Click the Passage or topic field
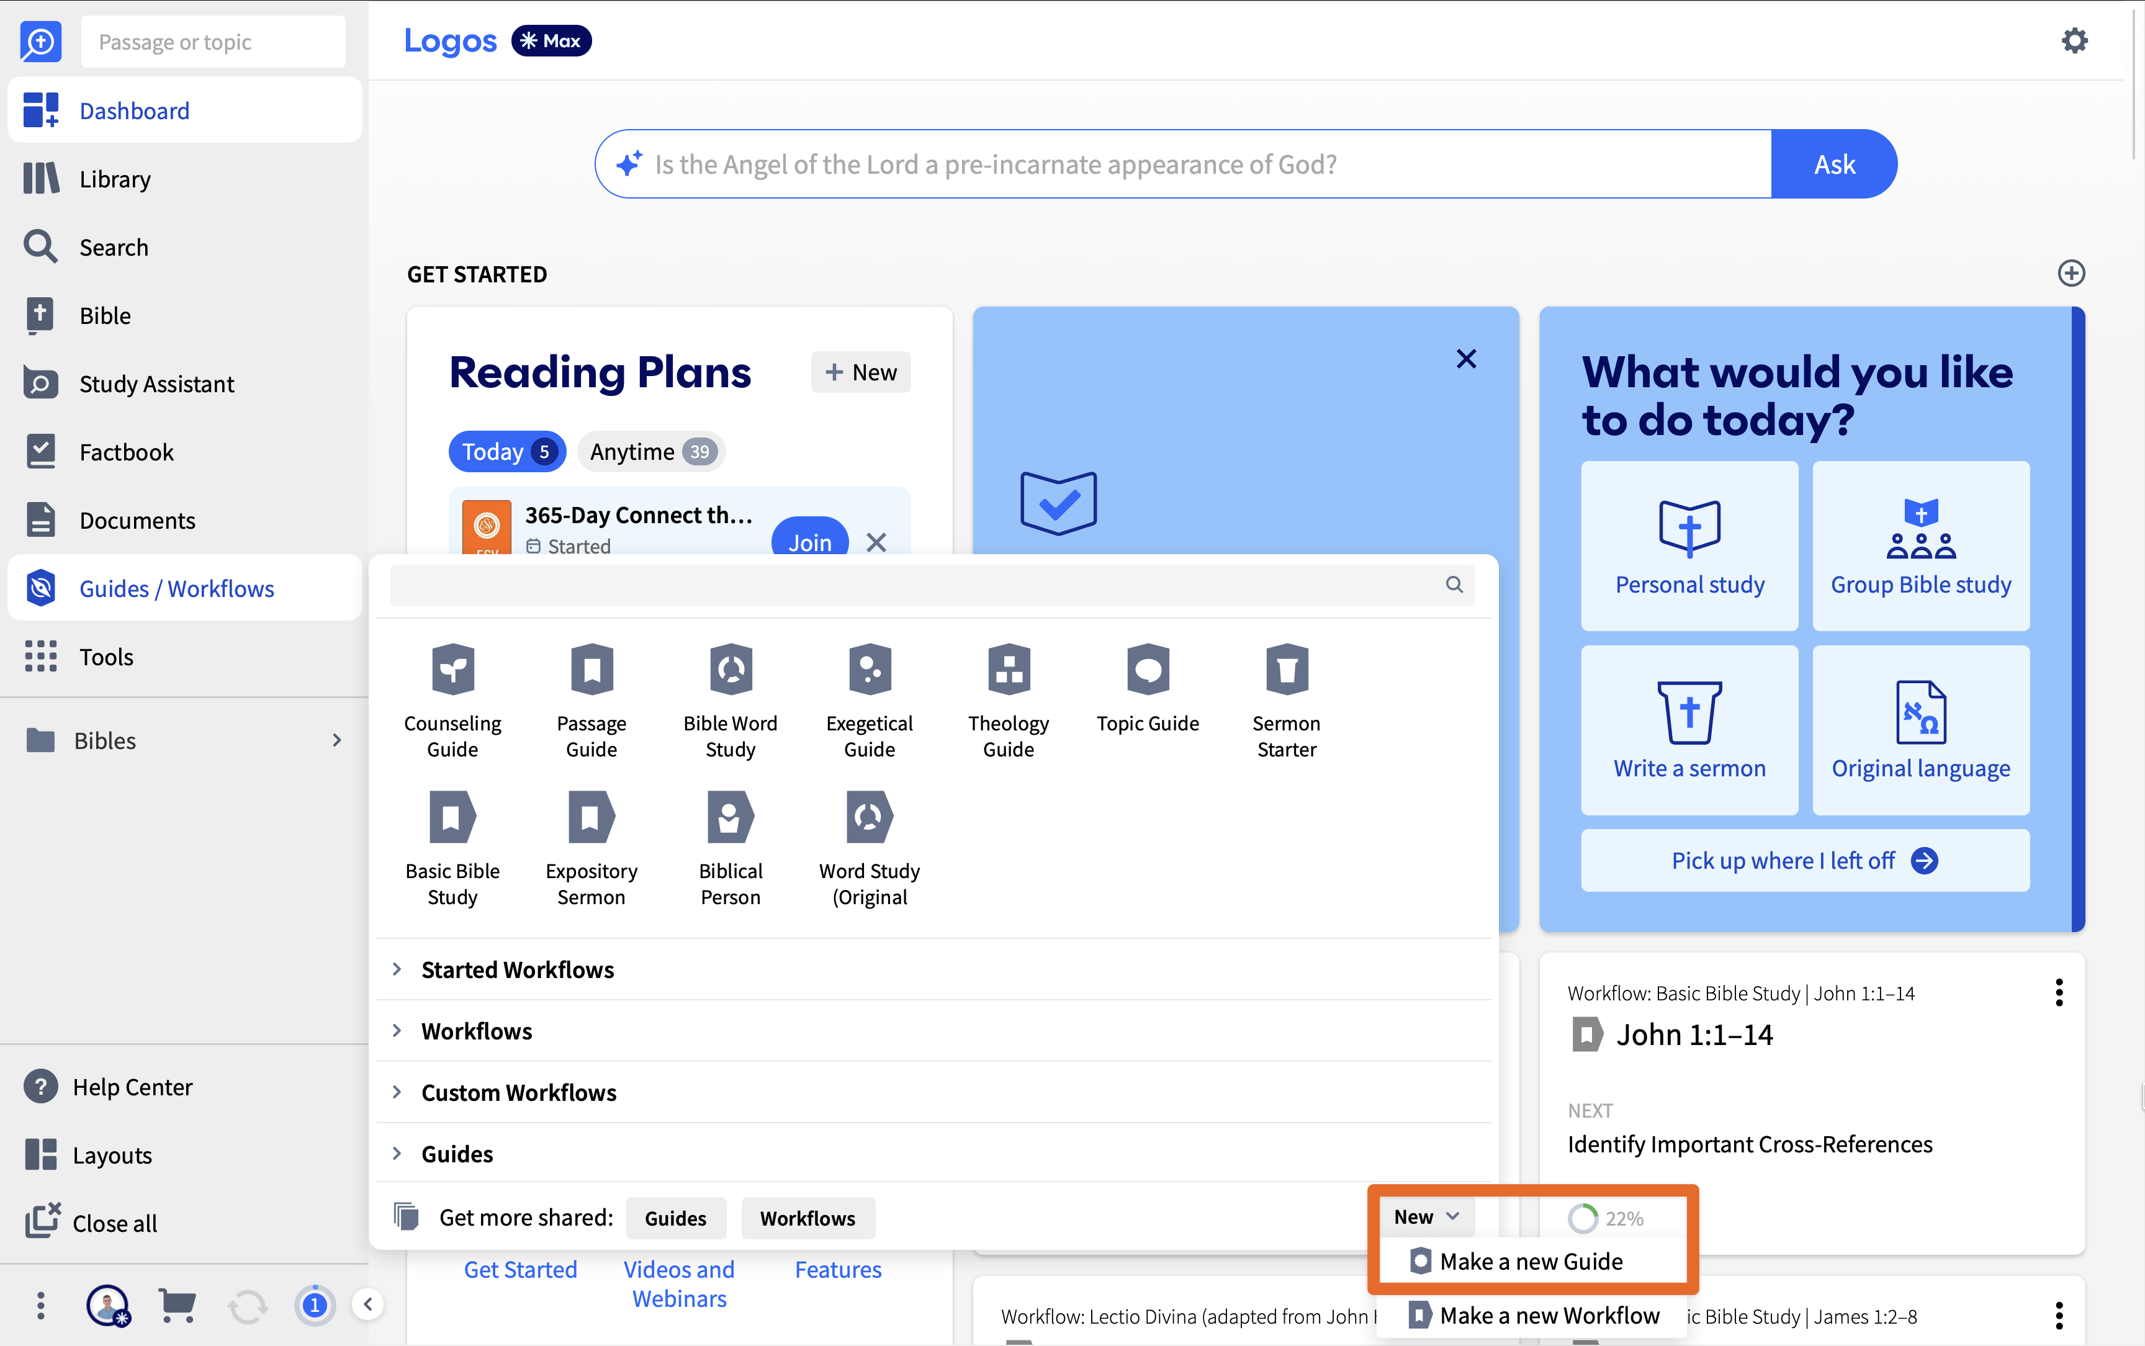The height and width of the screenshot is (1346, 2145). tap(213, 41)
